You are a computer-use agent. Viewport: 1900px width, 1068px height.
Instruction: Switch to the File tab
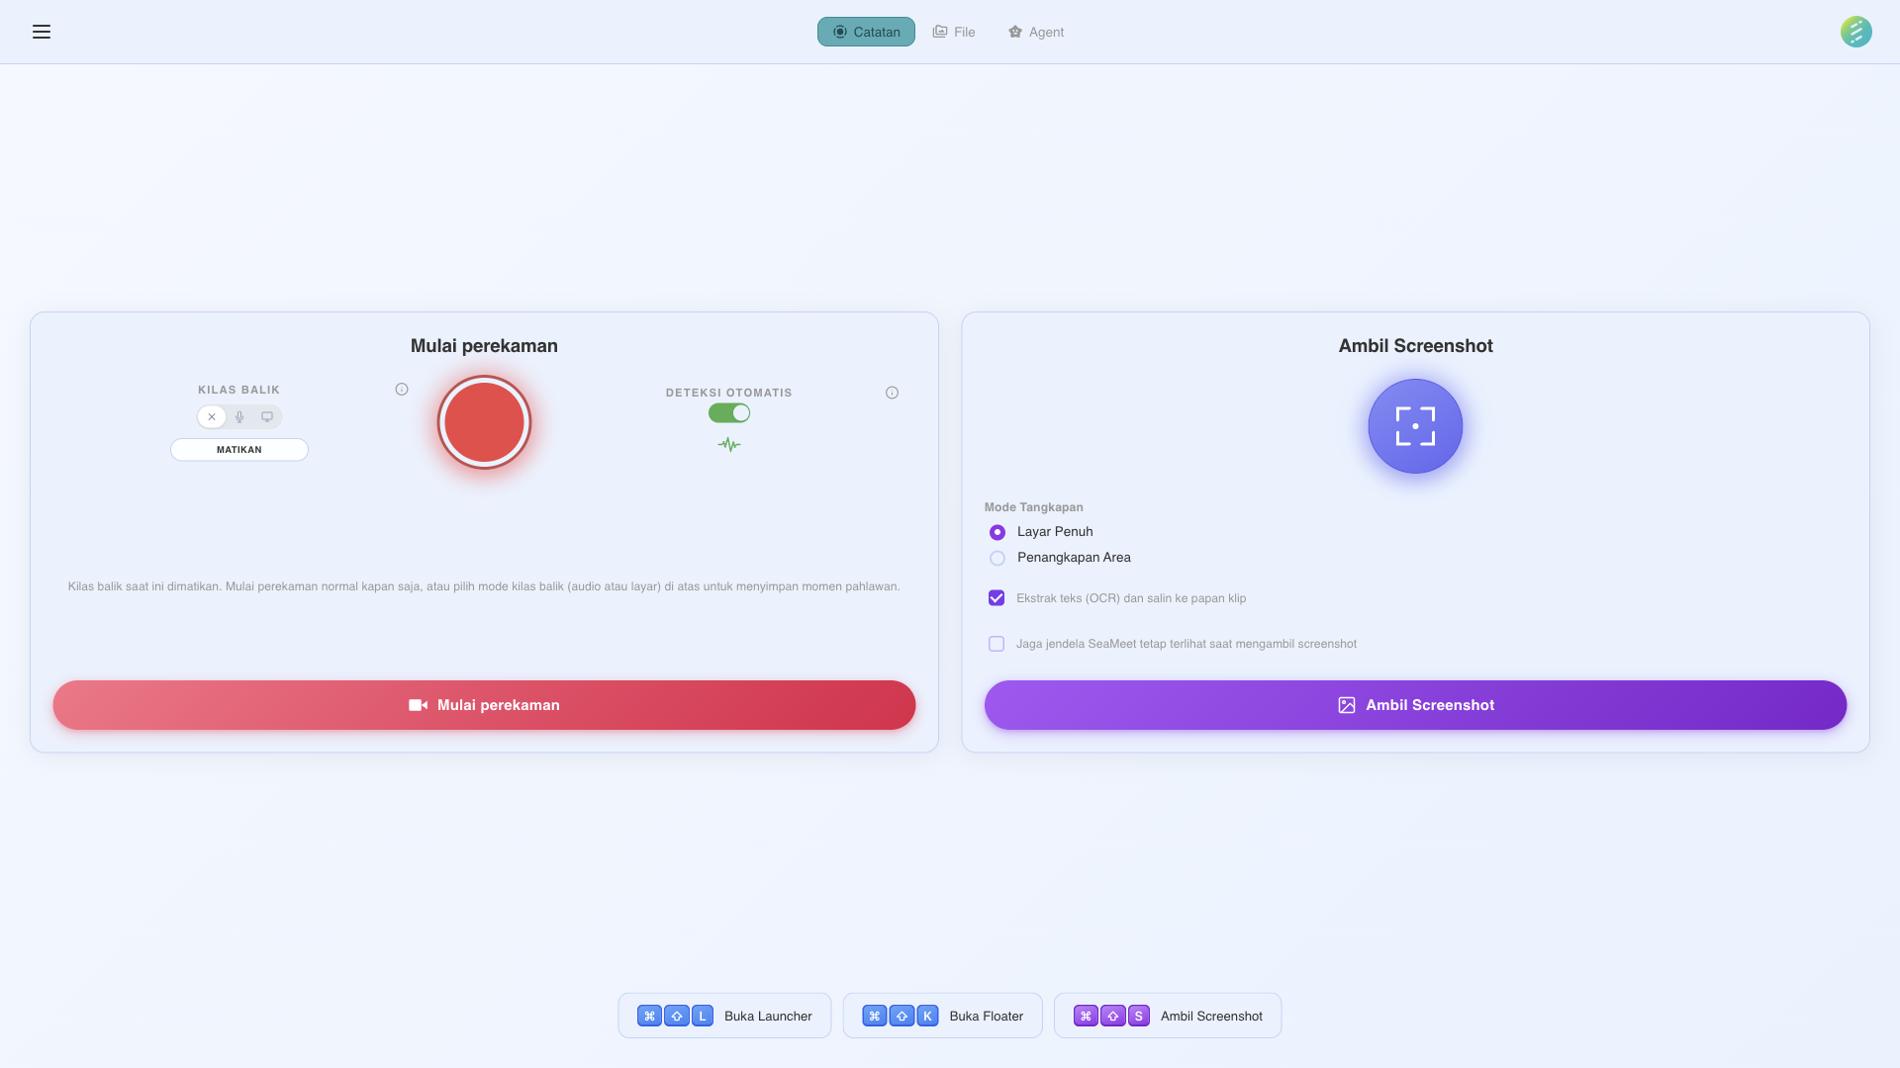point(953,32)
